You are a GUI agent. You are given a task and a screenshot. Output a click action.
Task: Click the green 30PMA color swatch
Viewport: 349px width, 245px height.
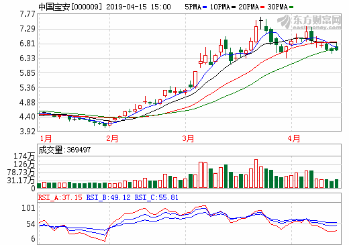click(x=291, y=7)
